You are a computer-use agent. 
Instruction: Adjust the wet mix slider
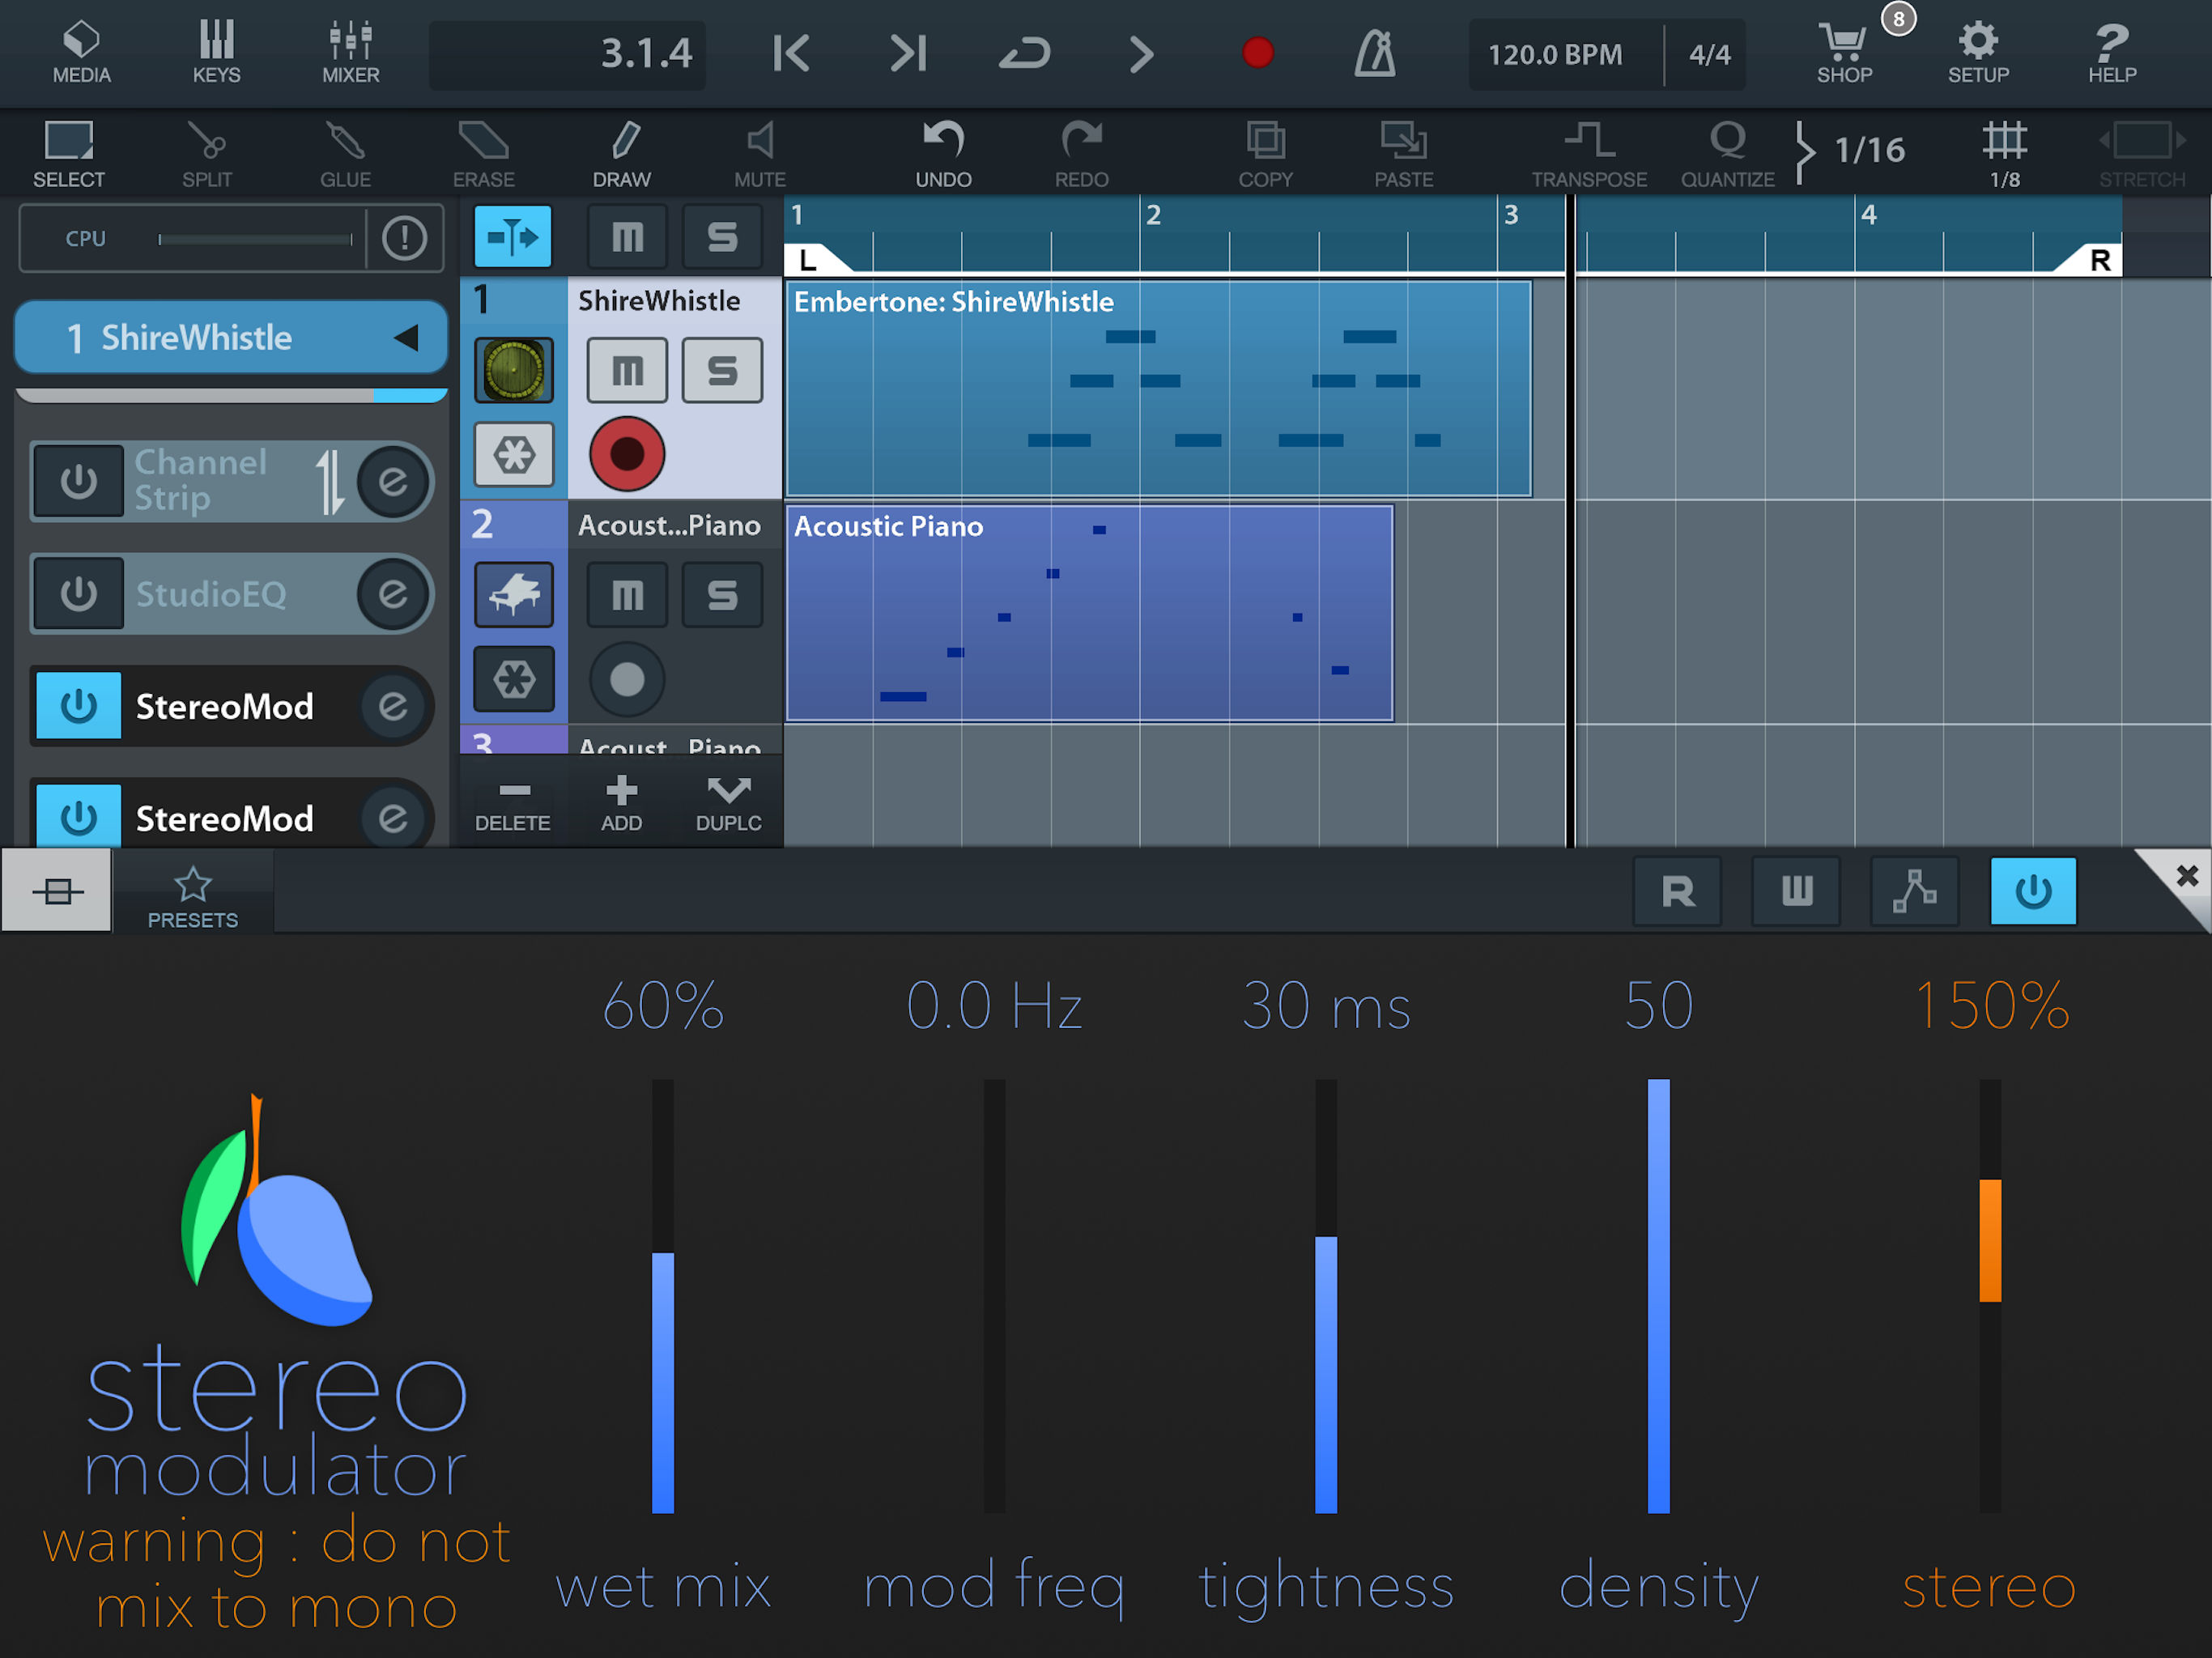pos(663,1300)
